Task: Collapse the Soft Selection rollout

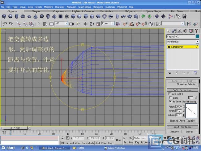Action: tap(182, 90)
